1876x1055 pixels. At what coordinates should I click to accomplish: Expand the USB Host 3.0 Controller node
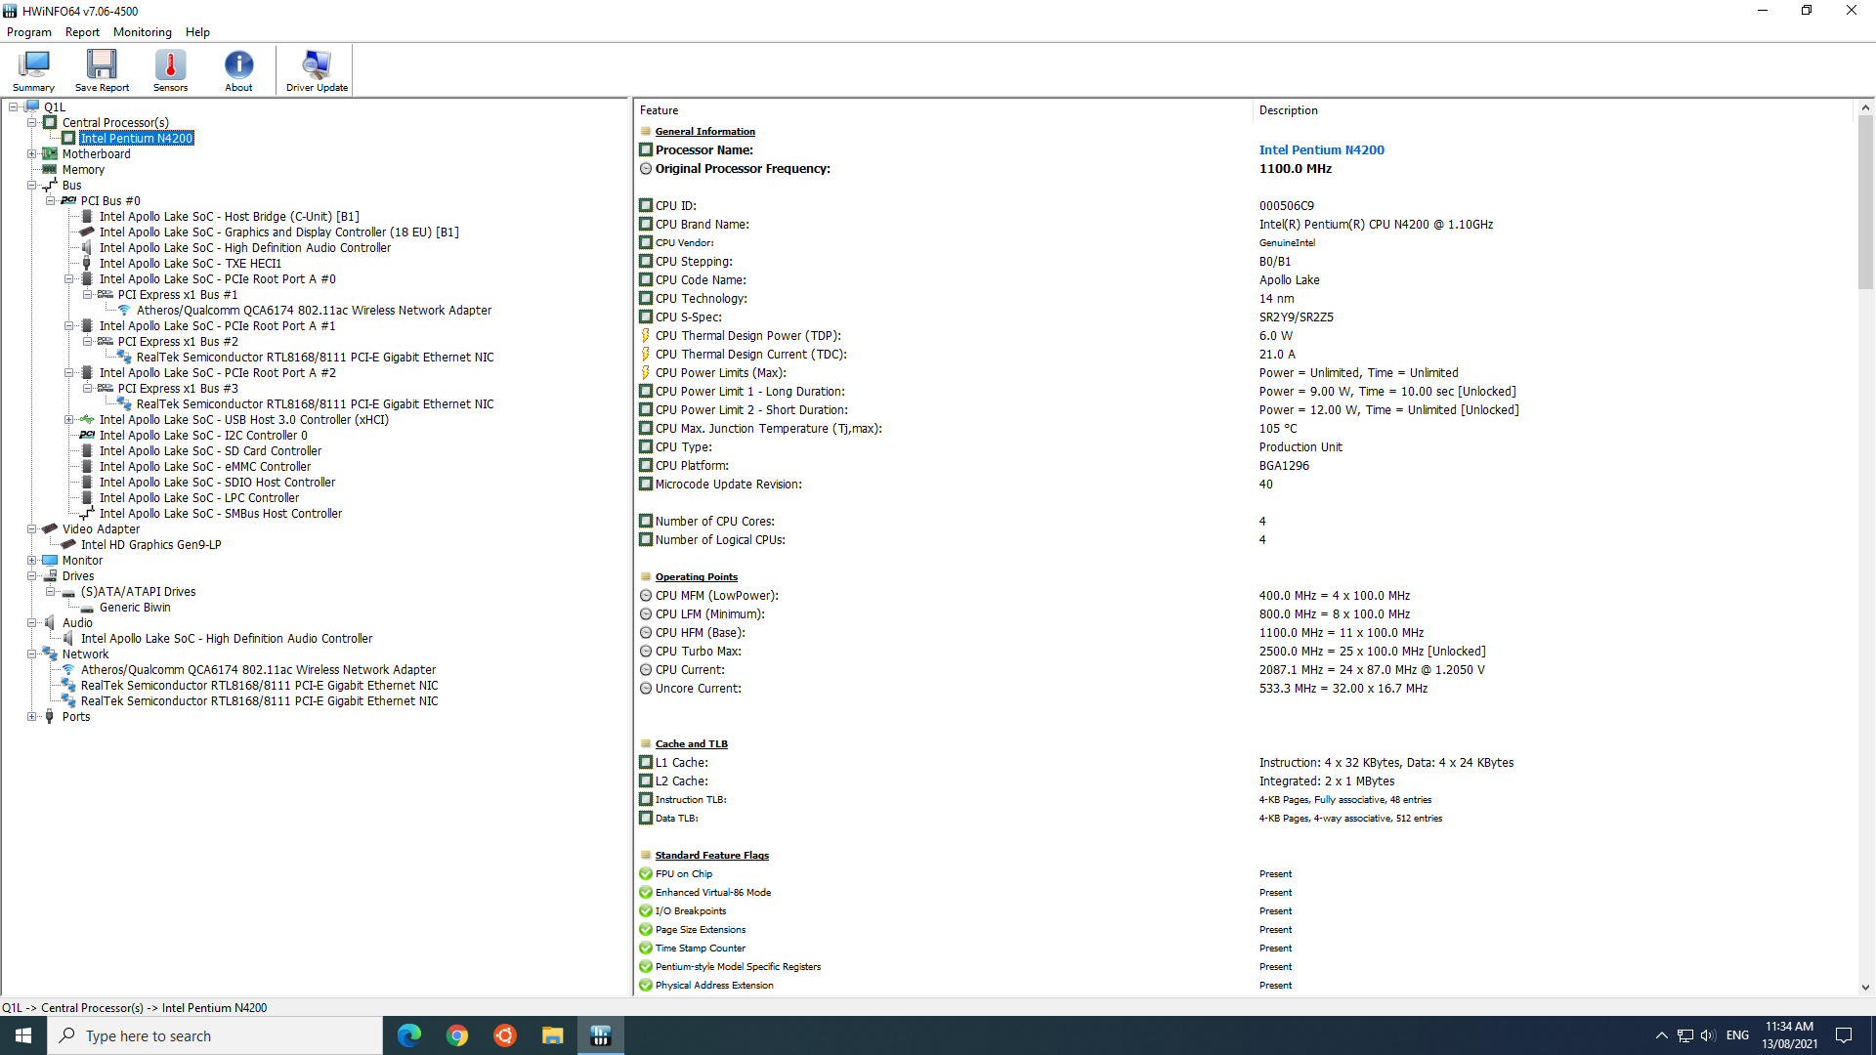(x=69, y=420)
